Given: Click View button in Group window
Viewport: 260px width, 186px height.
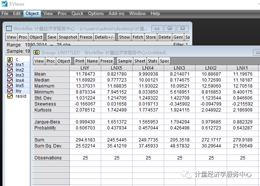Looking at the screenshot, I should click(x=39, y=61).
